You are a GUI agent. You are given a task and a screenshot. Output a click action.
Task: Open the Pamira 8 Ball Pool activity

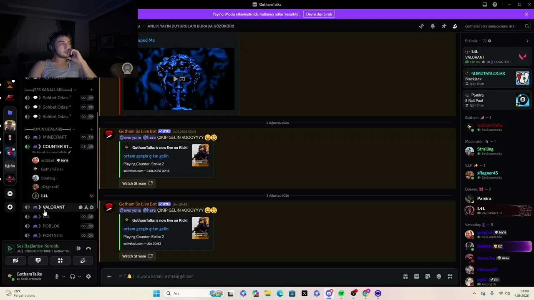point(497,100)
